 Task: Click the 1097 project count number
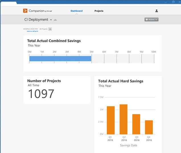click(x=41, y=94)
